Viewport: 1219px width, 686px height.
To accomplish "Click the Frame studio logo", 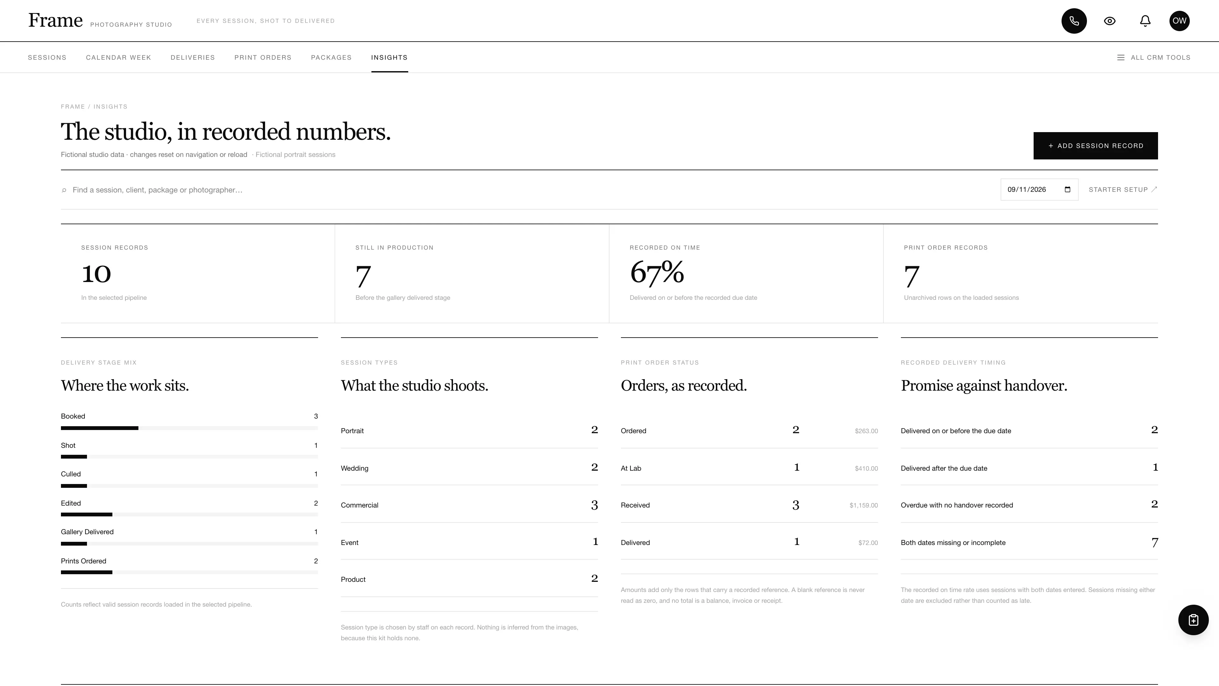I will (55, 20).
